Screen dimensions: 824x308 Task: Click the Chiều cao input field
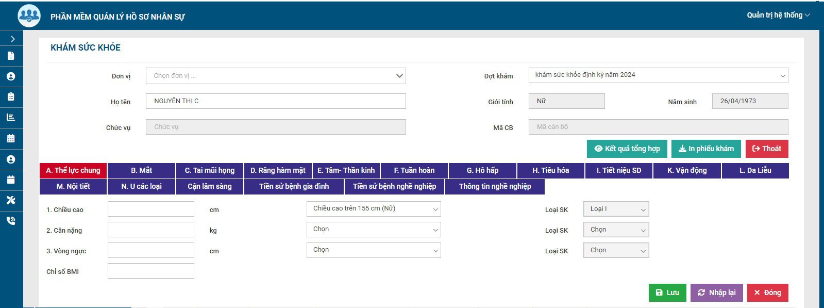150,209
